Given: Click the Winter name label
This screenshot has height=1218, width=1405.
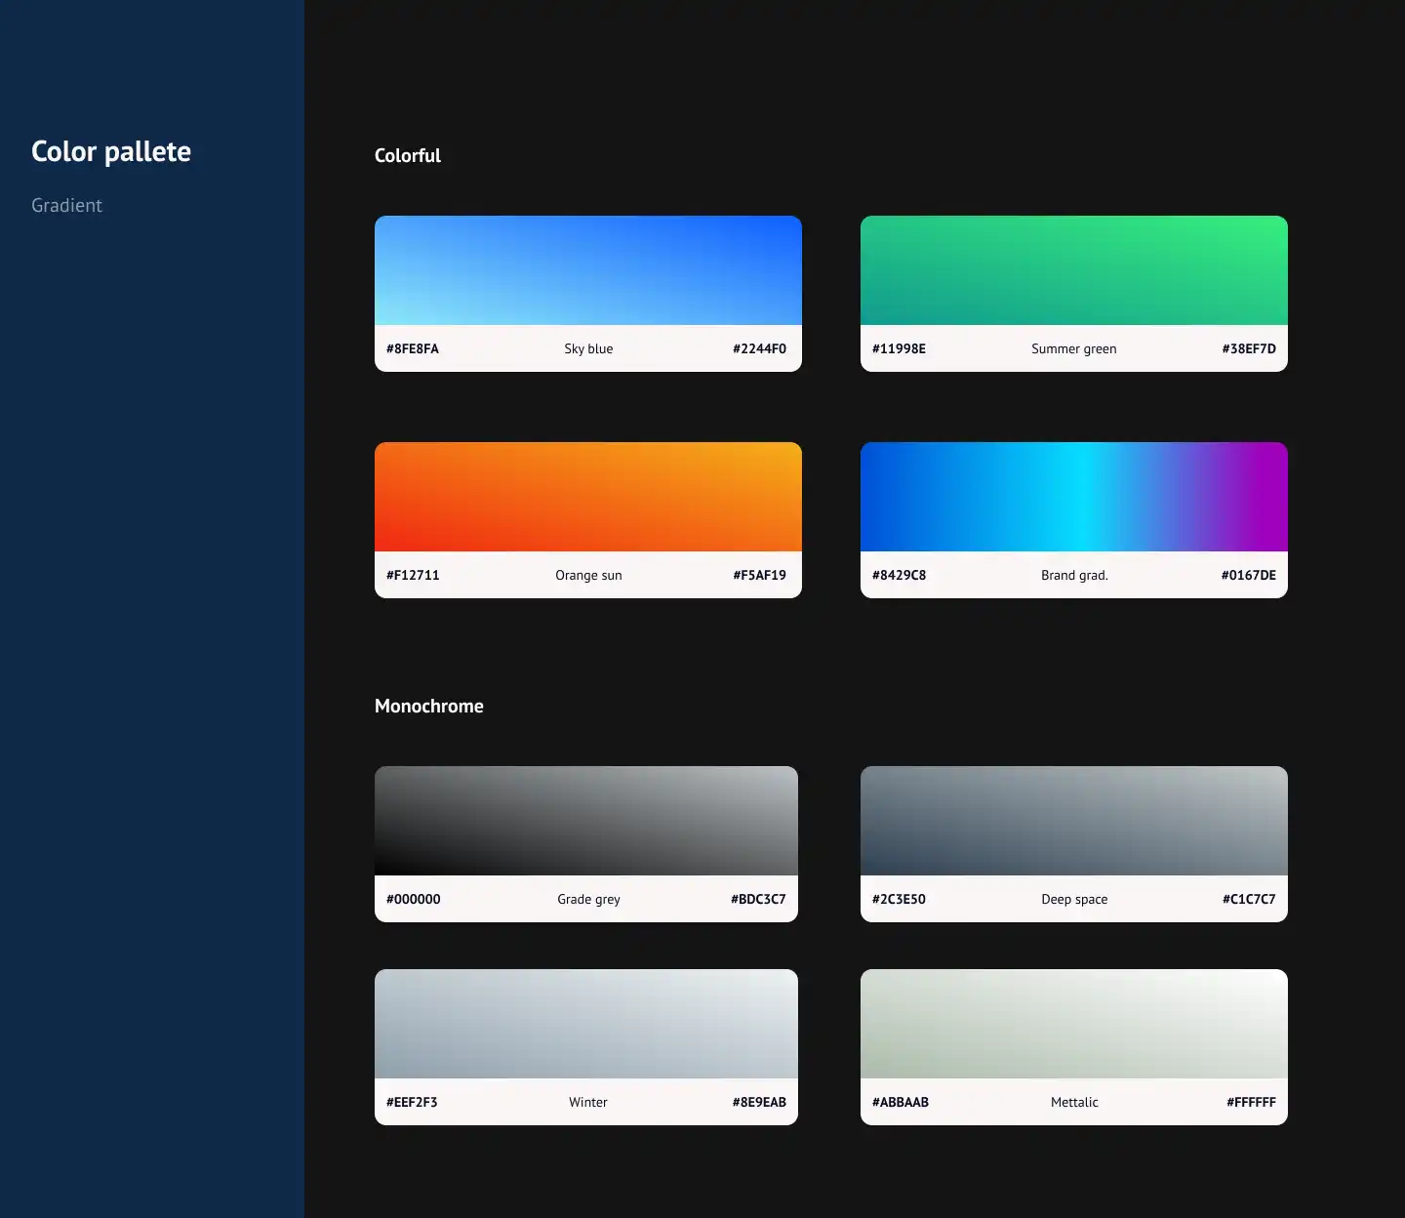Looking at the screenshot, I should pyautogui.click(x=588, y=1102).
